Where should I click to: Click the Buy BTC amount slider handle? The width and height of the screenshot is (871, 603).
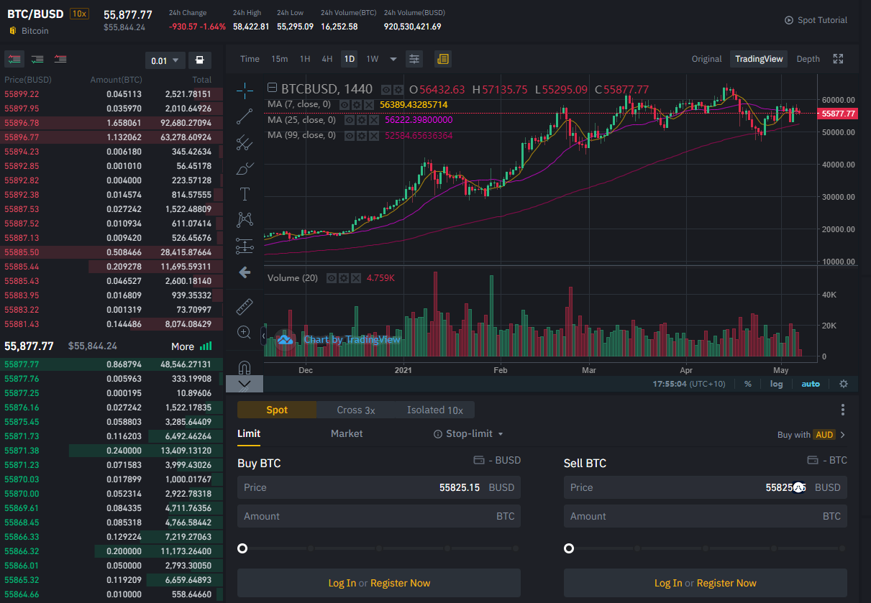(x=242, y=548)
